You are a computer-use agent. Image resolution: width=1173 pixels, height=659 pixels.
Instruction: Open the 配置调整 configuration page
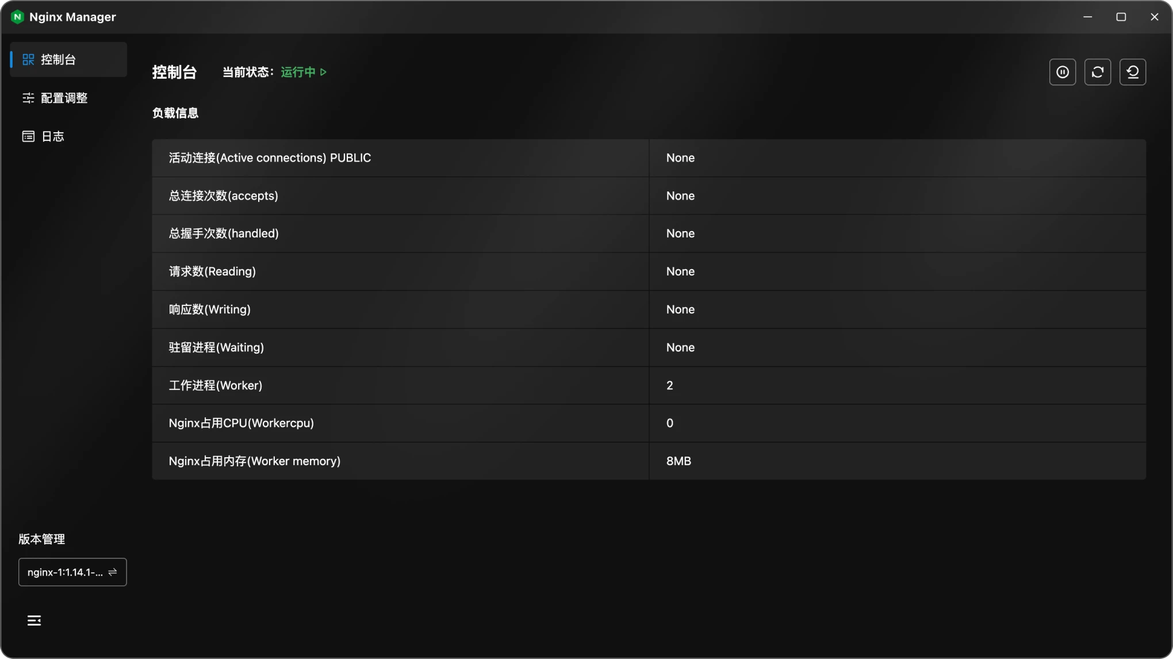64,98
